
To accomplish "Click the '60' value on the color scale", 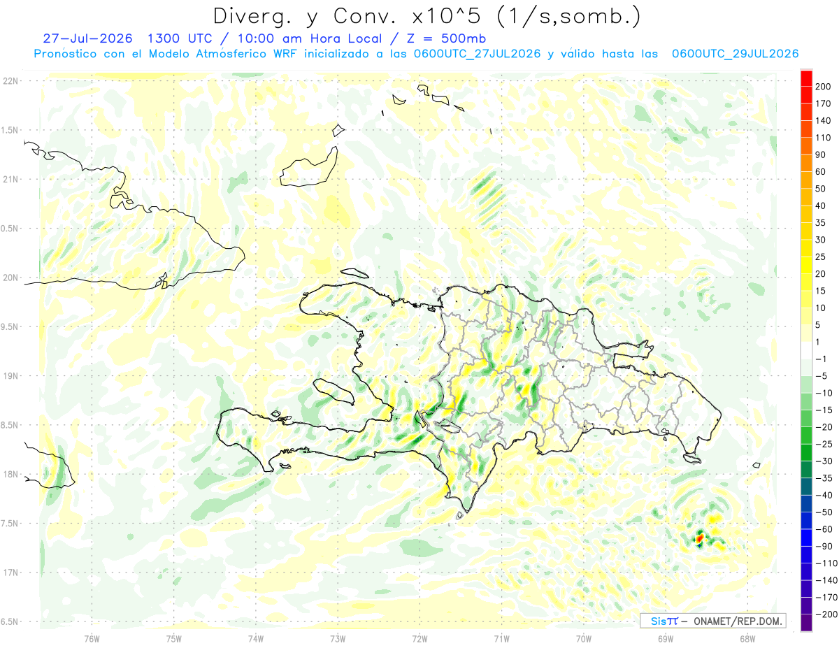I will tap(820, 171).
